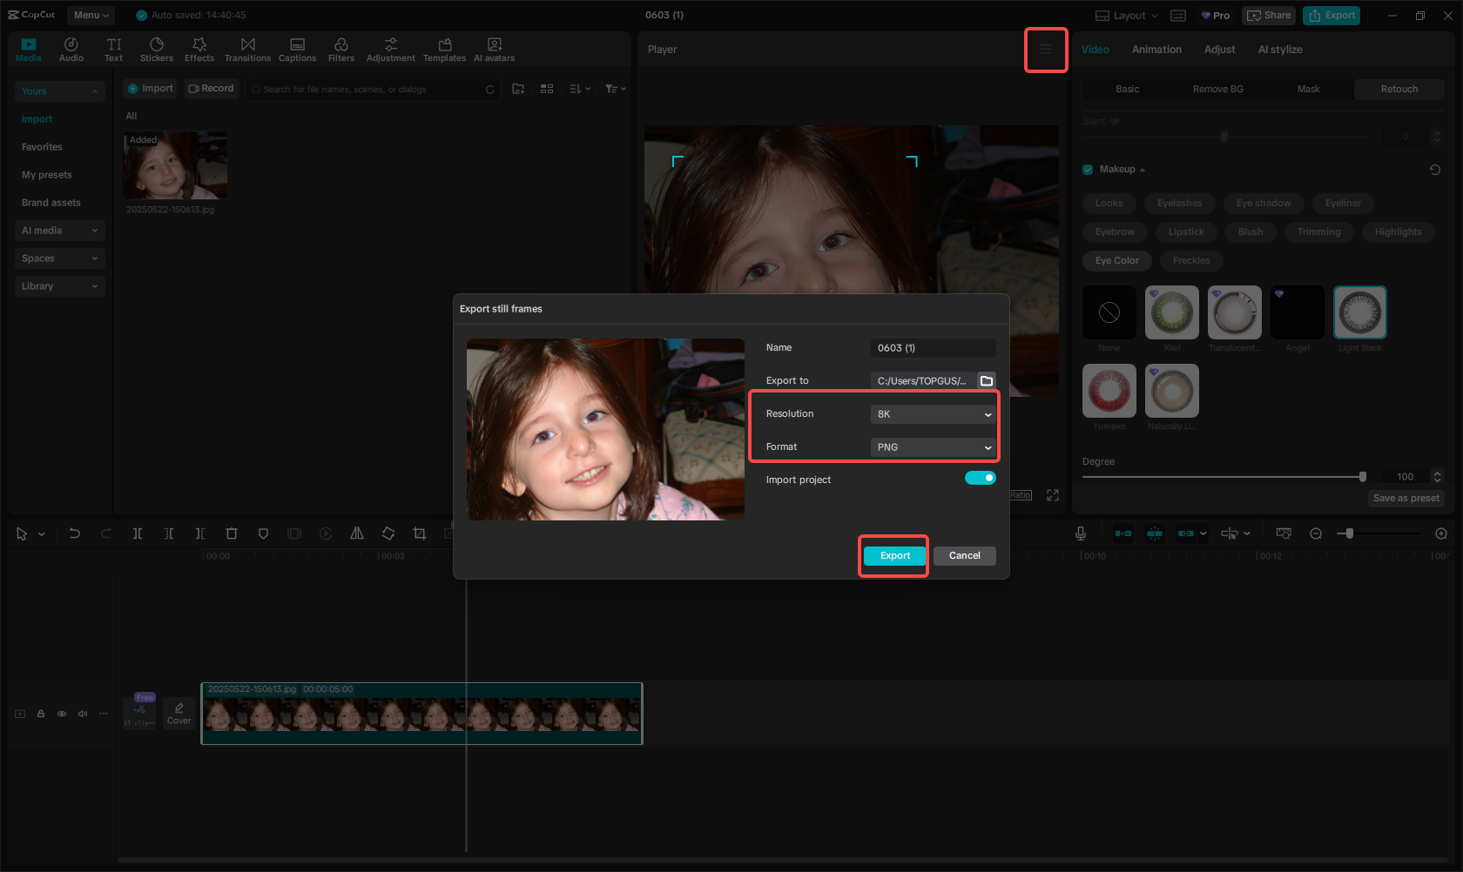The image size is (1463, 872).
Task: Hide the track using the eye icon
Action: tap(62, 713)
